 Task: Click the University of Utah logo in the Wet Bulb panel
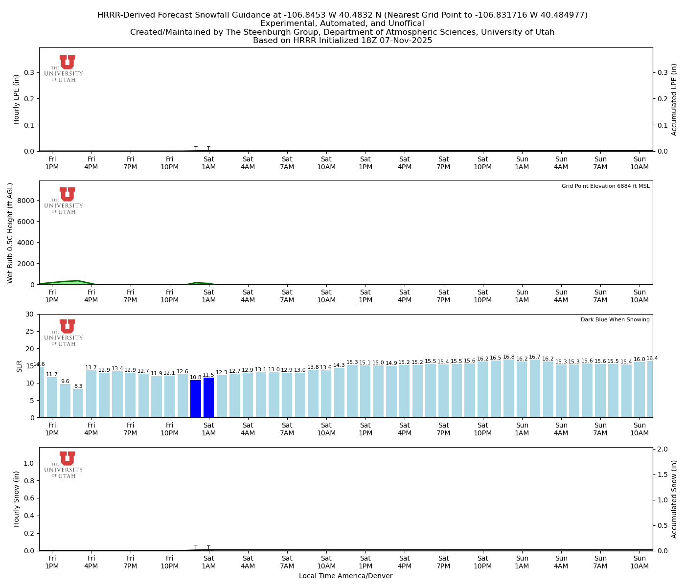(64, 201)
